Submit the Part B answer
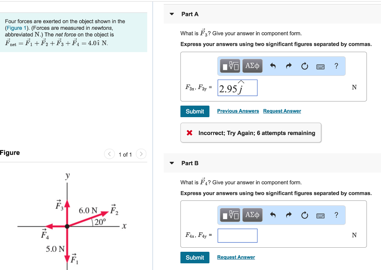 195,257
